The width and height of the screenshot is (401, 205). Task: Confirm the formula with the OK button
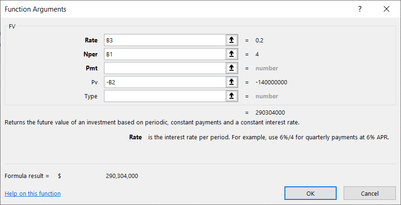coord(311,193)
